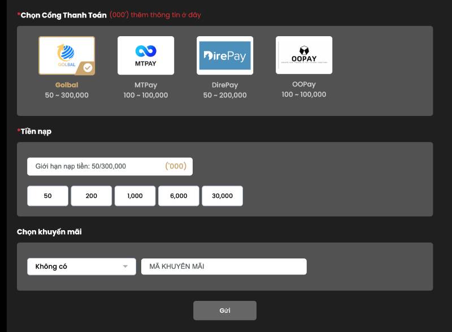This screenshot has width=452, height=332.
Task: Choose the MTPay infinity logo
Action: pos(146,55)
